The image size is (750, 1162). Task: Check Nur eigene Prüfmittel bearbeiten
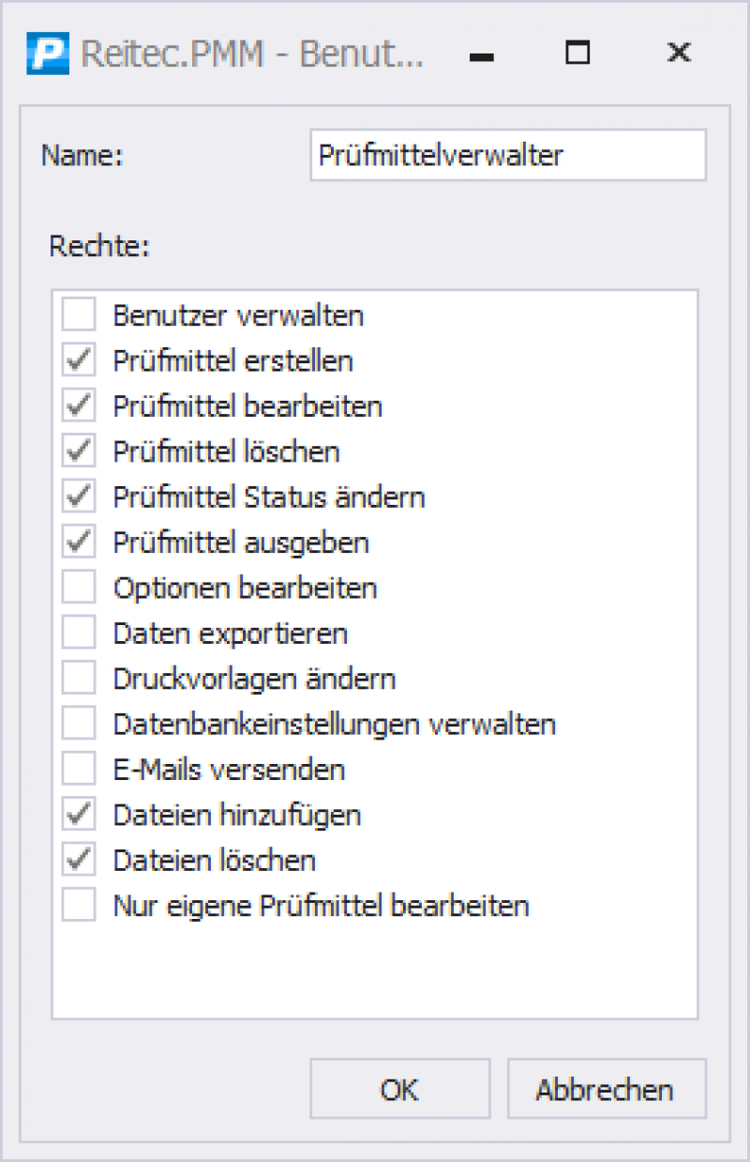coord(79,907)
